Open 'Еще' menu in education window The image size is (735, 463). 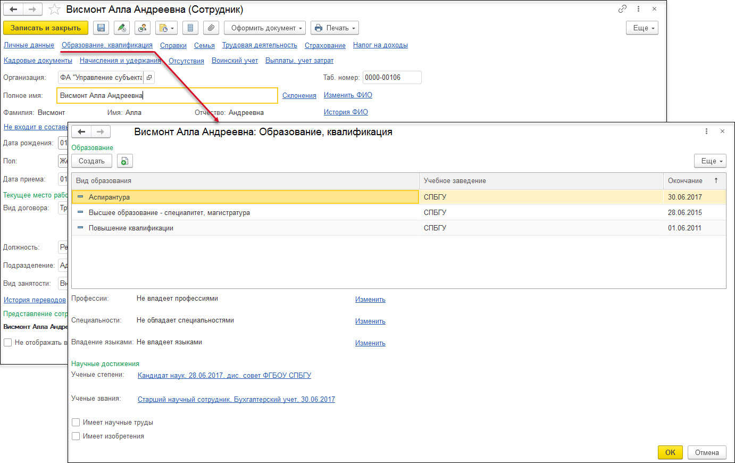click(x=710, y=161)
